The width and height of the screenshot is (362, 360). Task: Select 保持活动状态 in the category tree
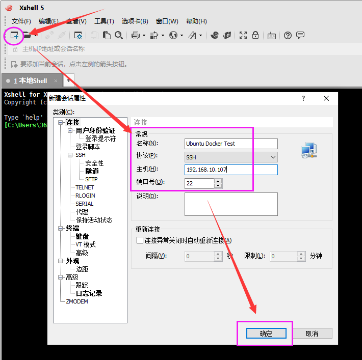pos(94,220)
